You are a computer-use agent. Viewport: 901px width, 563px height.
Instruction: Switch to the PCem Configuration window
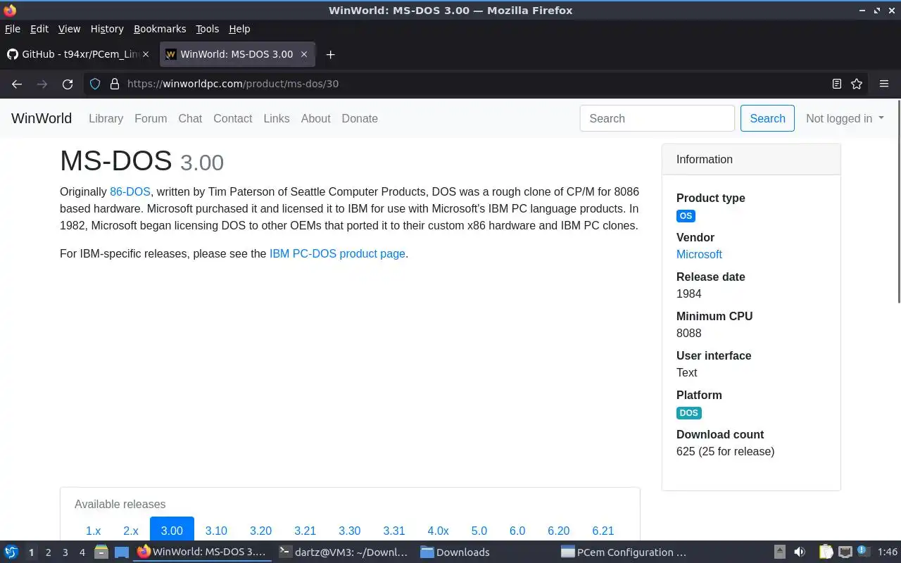click(x=624, y=552)
